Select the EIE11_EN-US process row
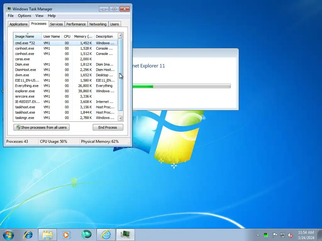The image size is (322, 241). (x=65, y=80)
